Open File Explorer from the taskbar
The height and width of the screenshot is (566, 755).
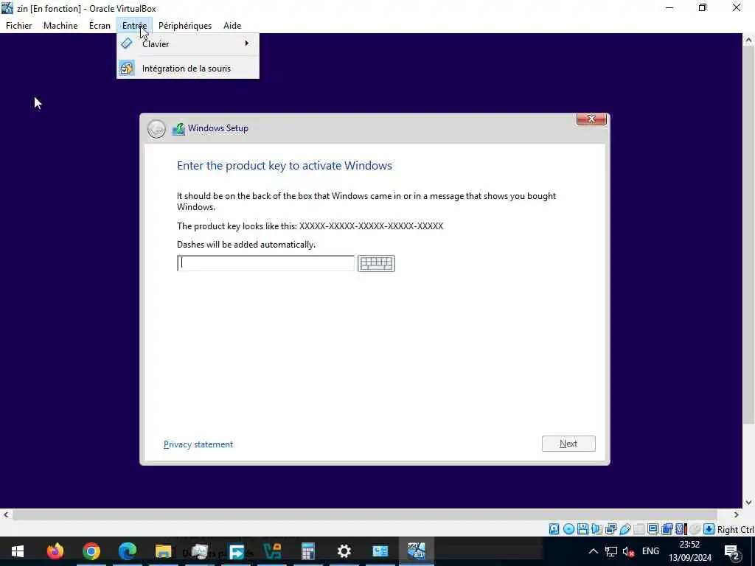tap(163, 551)
